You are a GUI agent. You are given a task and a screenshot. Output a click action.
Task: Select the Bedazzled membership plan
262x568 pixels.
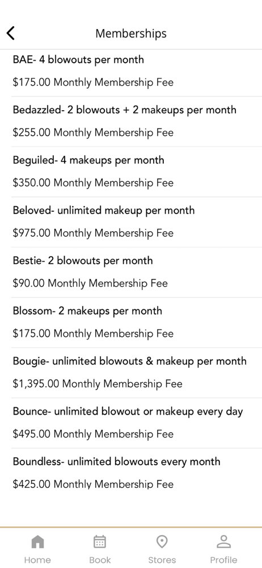point(131,122)
